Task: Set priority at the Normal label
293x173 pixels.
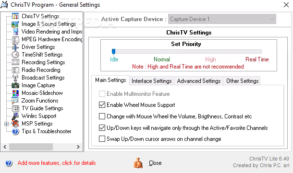Action: pyautogui.click(x=162, y=59)
